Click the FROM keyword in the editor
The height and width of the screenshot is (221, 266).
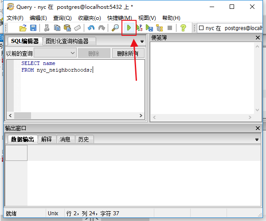tap(27, 70)
